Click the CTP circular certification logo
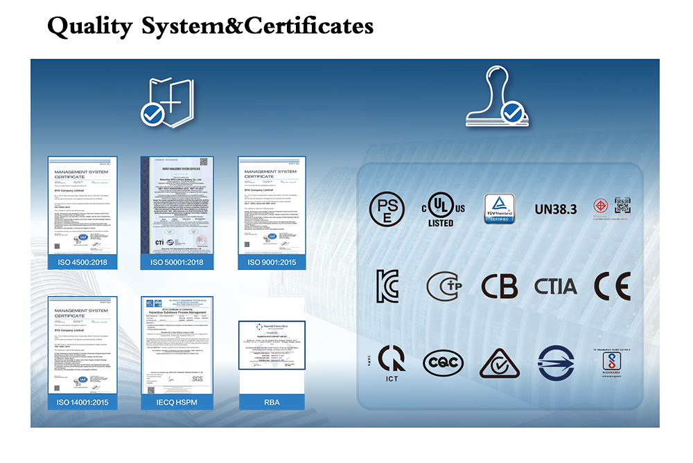 pos(444,286)
